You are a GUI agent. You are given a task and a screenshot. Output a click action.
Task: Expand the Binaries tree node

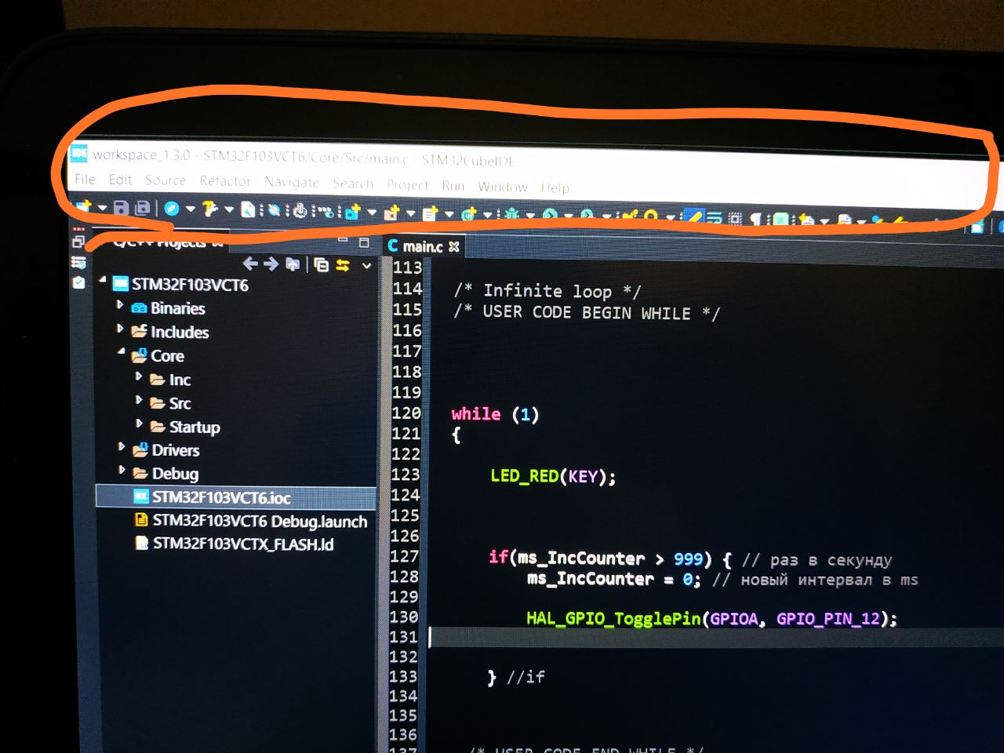tap(120, 304)
